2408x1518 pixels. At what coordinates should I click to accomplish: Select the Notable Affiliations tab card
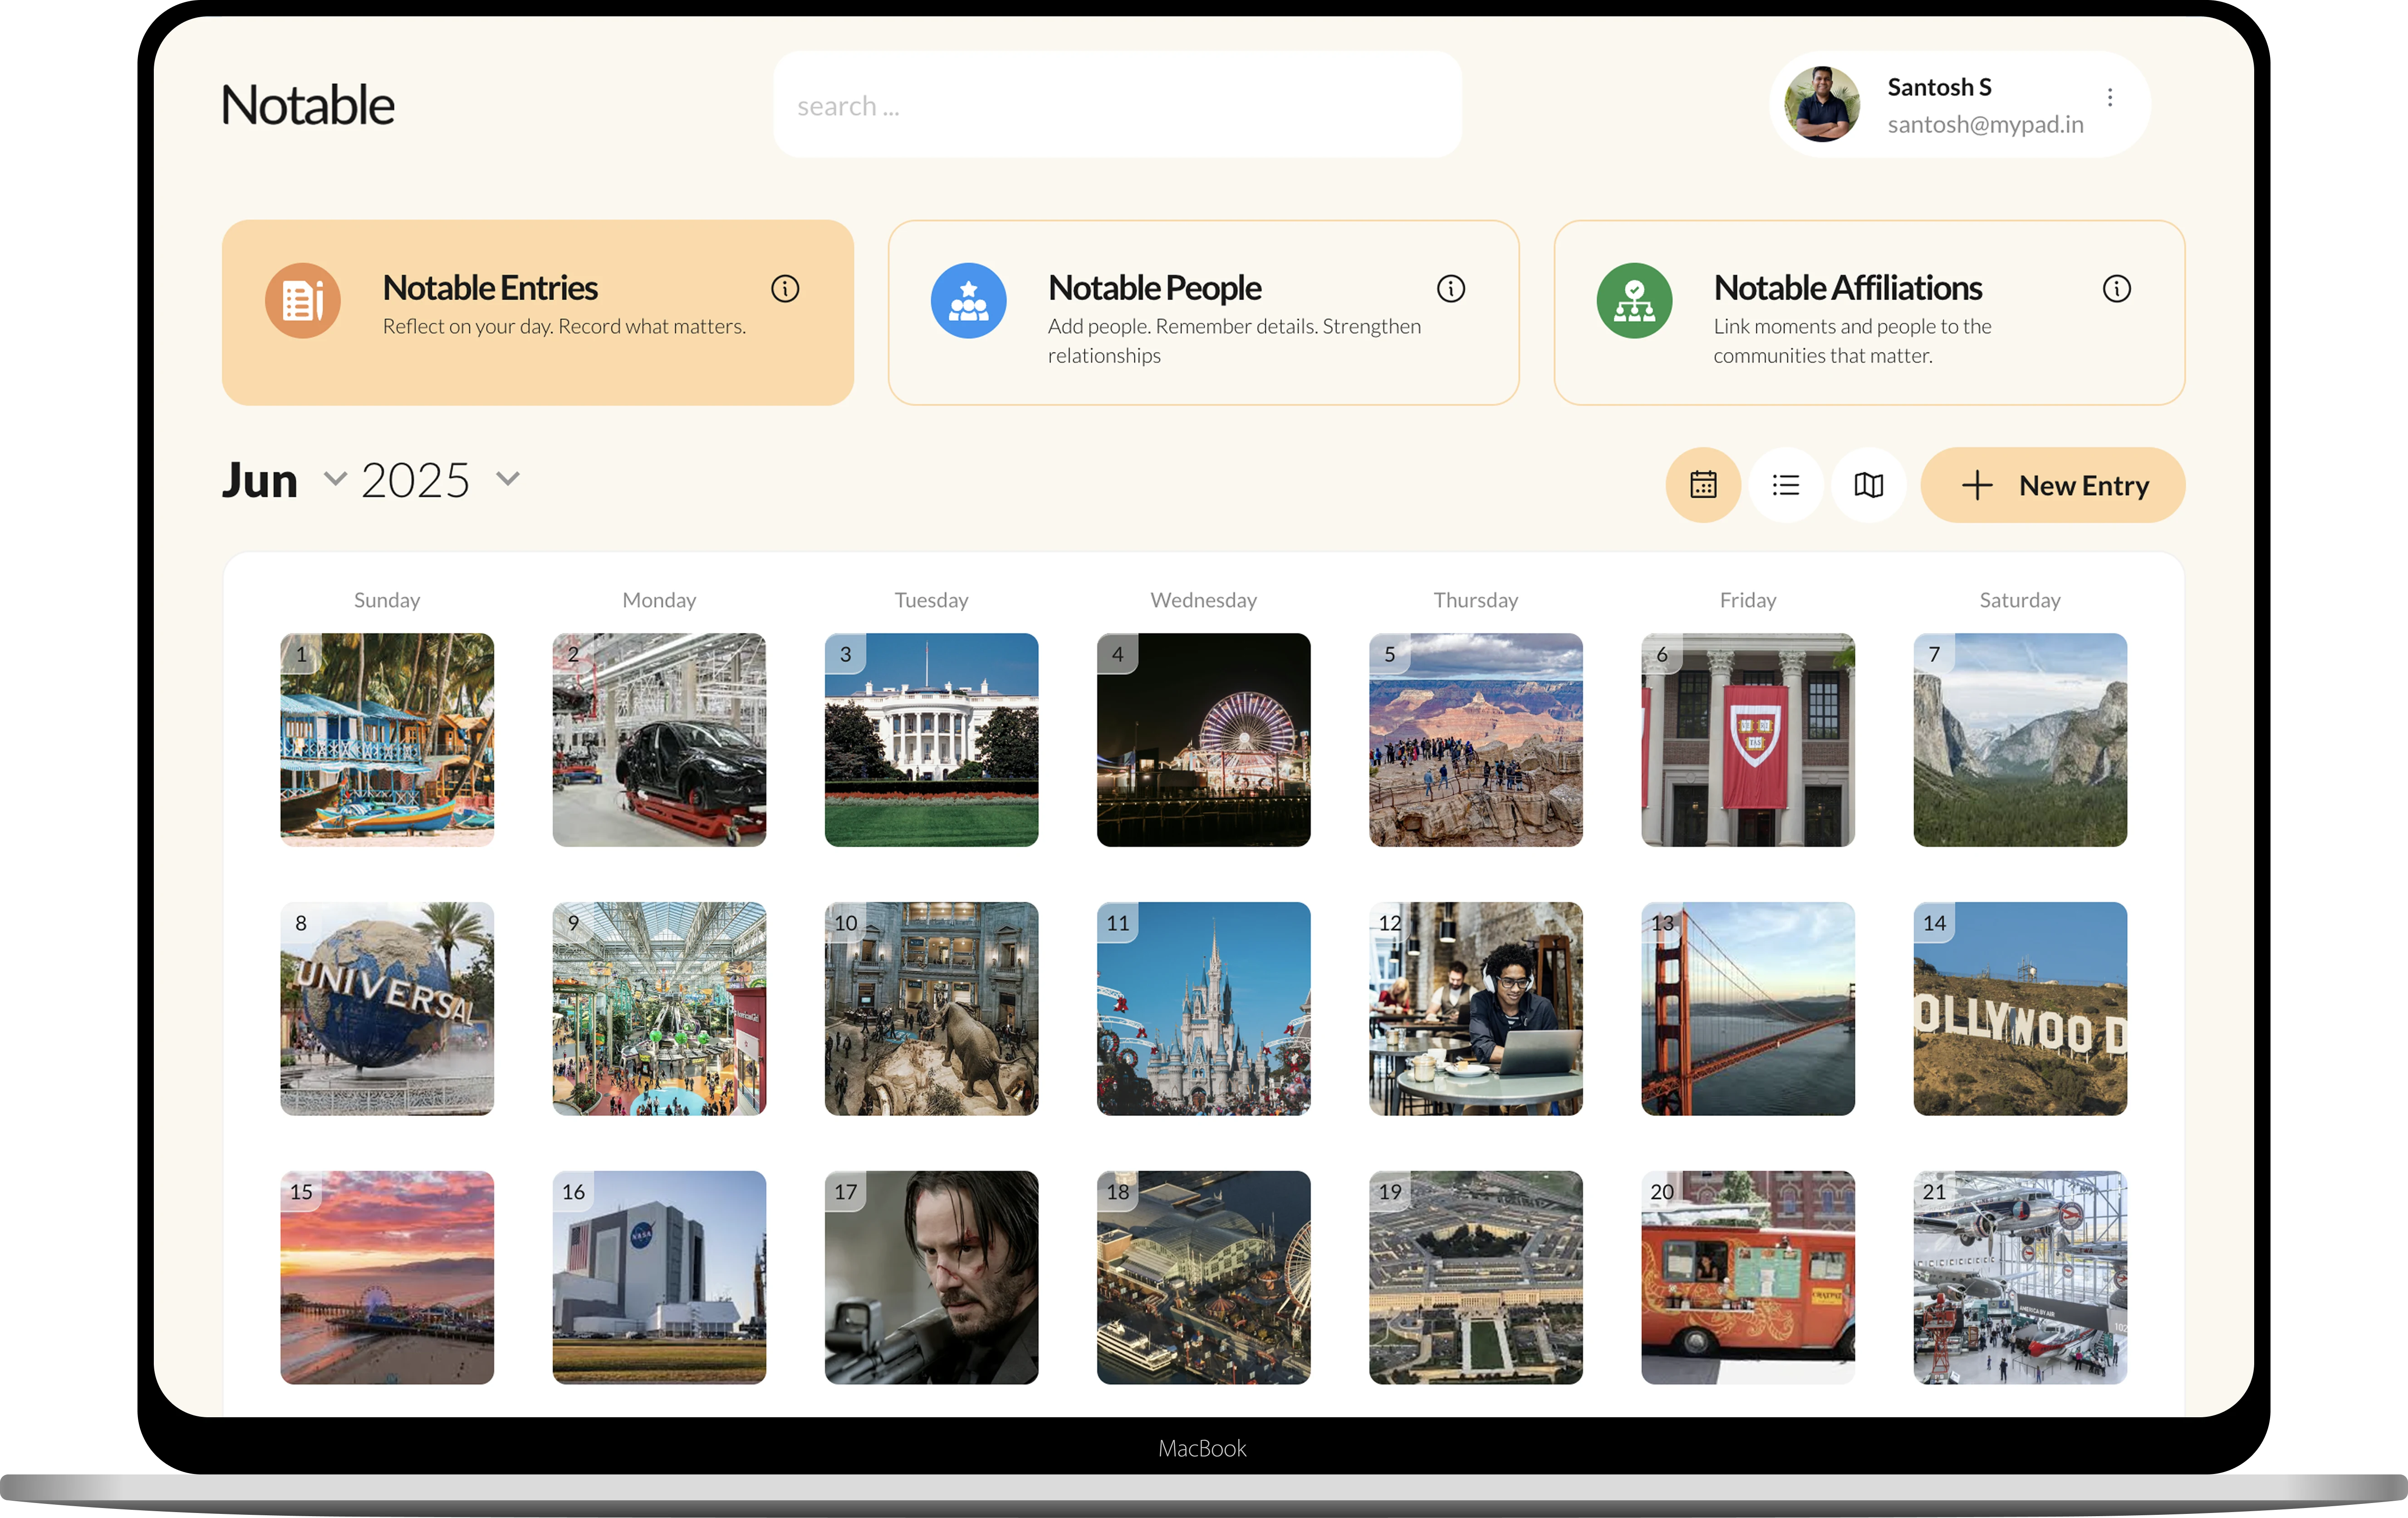(x=1869, y=313)
